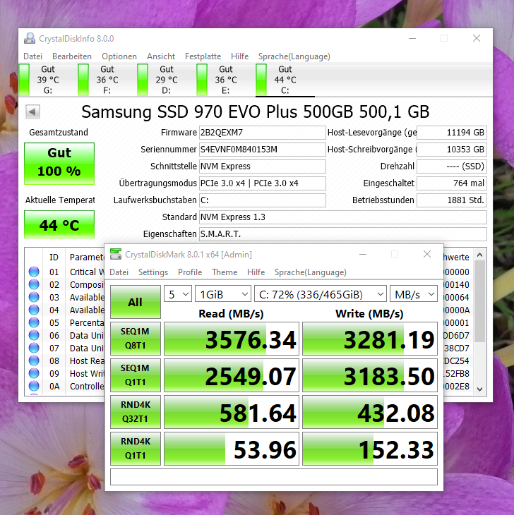
Task: Click the SMART list scroll up arrow
Action: pos(480,255)
